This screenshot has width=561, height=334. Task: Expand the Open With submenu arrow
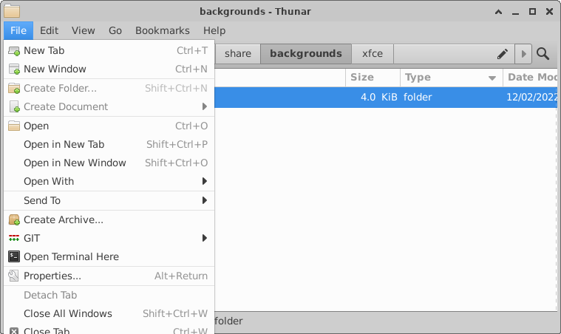[205, 181]
